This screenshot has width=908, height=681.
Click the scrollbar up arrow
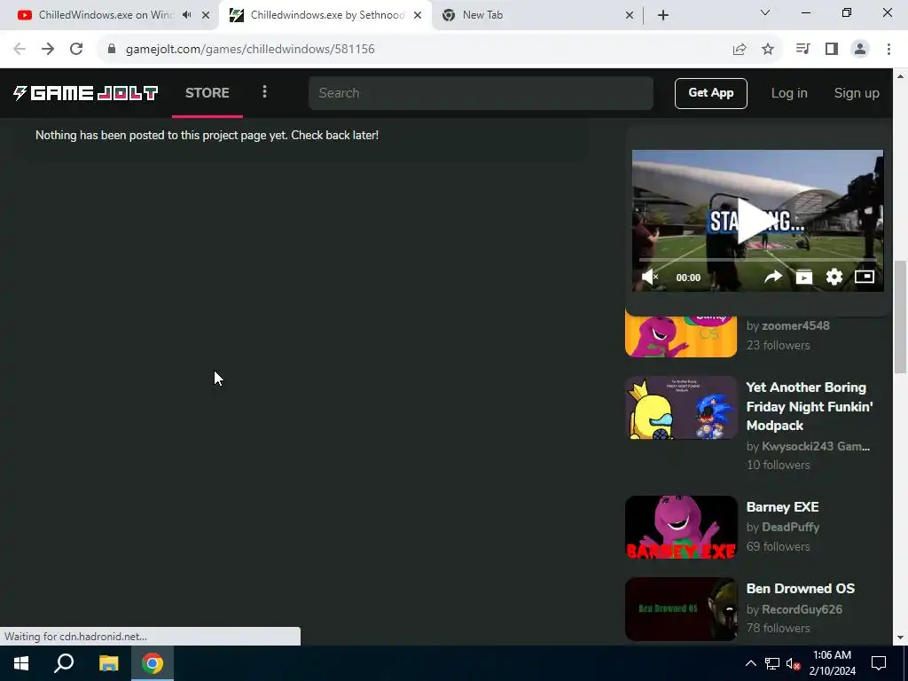coord(900,76)
